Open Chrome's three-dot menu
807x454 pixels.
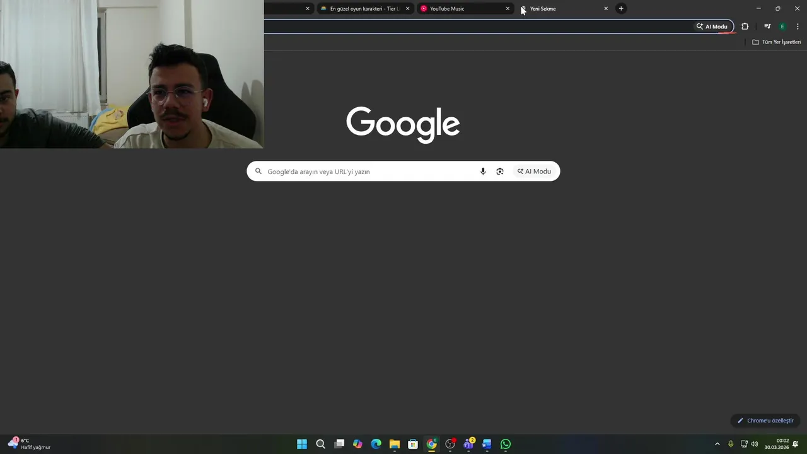point(798,26)
